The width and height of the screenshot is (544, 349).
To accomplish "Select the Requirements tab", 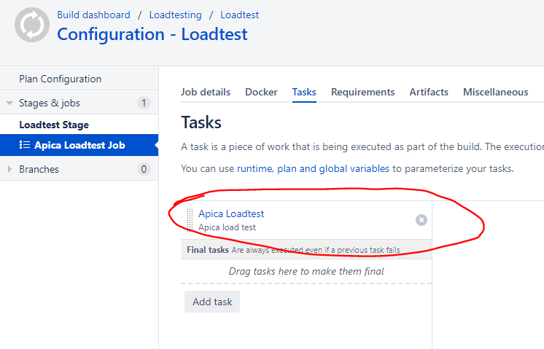I will [x=362, y=92].
